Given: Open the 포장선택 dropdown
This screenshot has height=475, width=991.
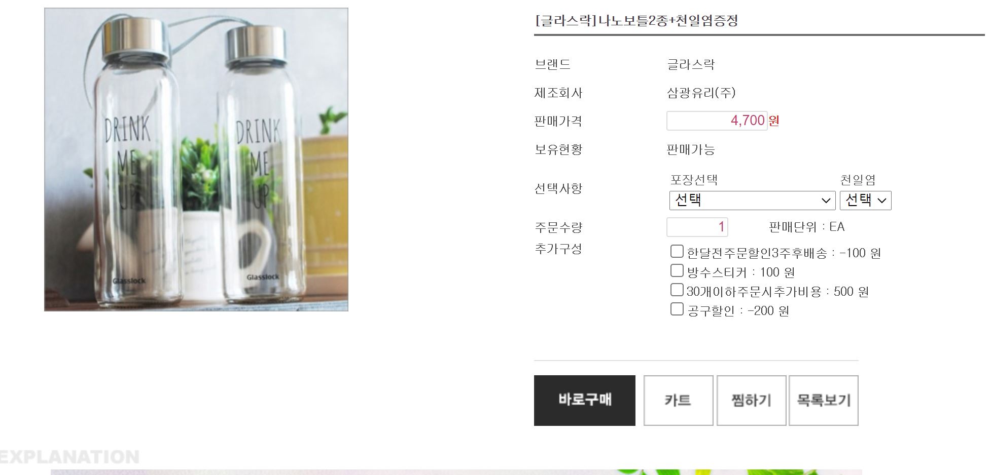Looking at the screenshot, I should [752, 200].
